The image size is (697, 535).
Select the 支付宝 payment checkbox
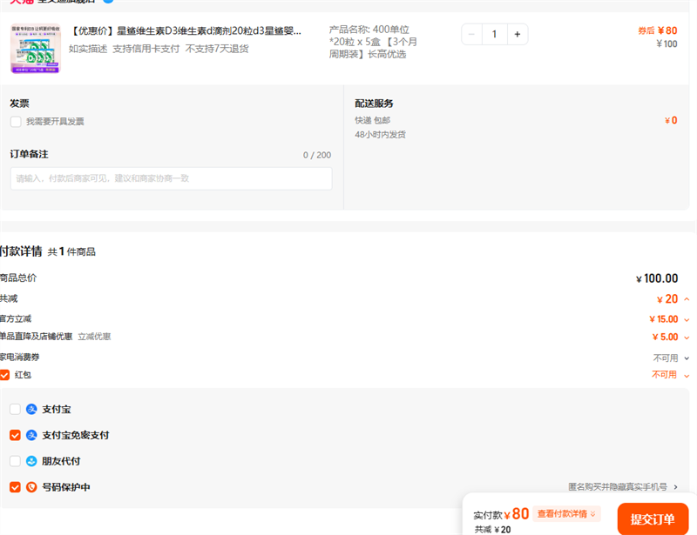click(15, 409)
